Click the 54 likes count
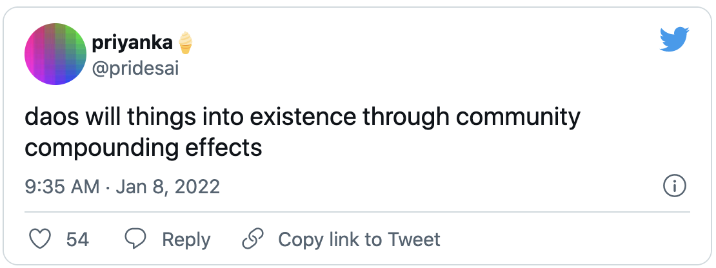 tap(77, 240)
